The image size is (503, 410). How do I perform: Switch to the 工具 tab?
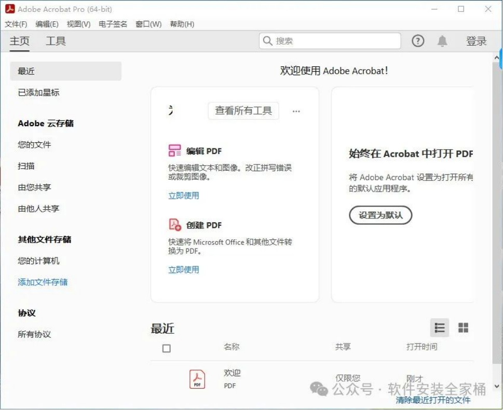[56, 41]
